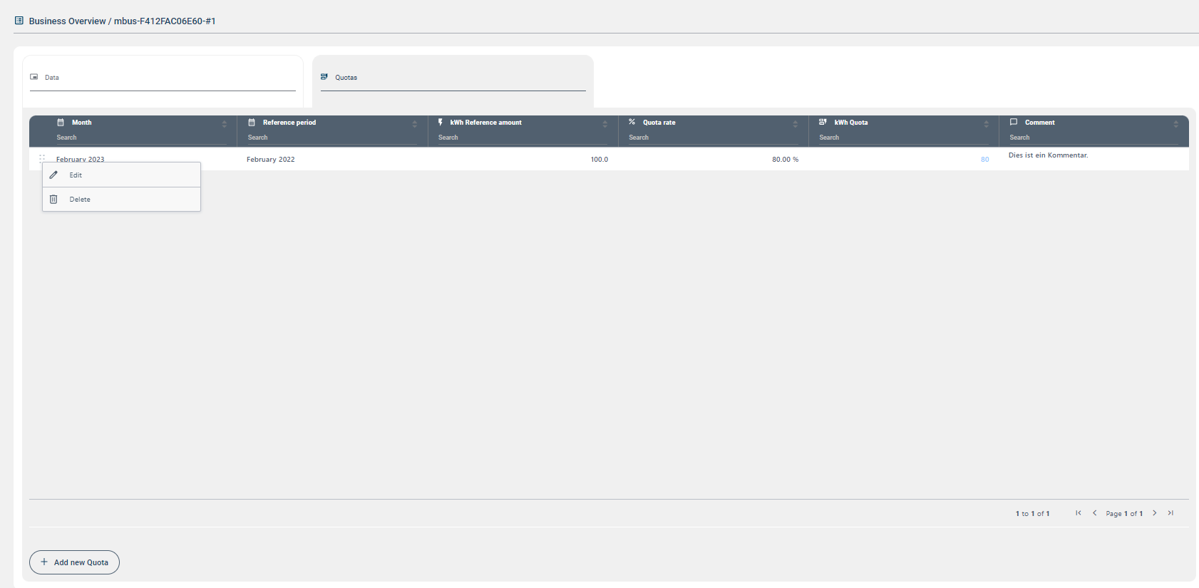Click the kWh Reference amount bolt icon
Image resolution: width=1199 pixels, height=588 pixels.
pyautogui.click(x=441, y=123)
